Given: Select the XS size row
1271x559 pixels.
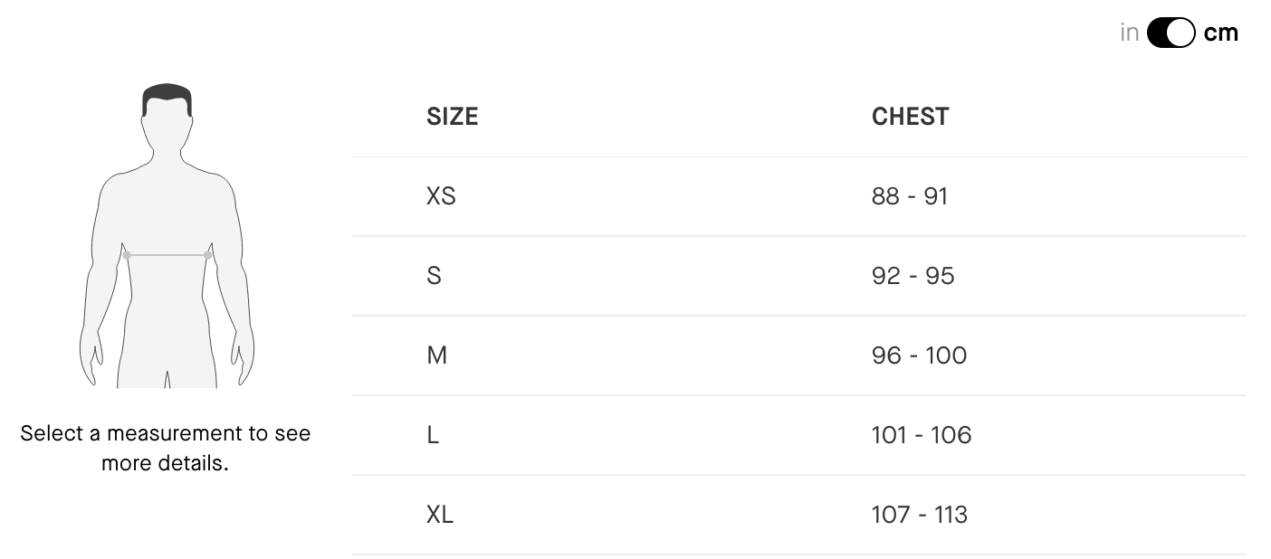Looking at the screenshot, I should (x=799, y=196).
